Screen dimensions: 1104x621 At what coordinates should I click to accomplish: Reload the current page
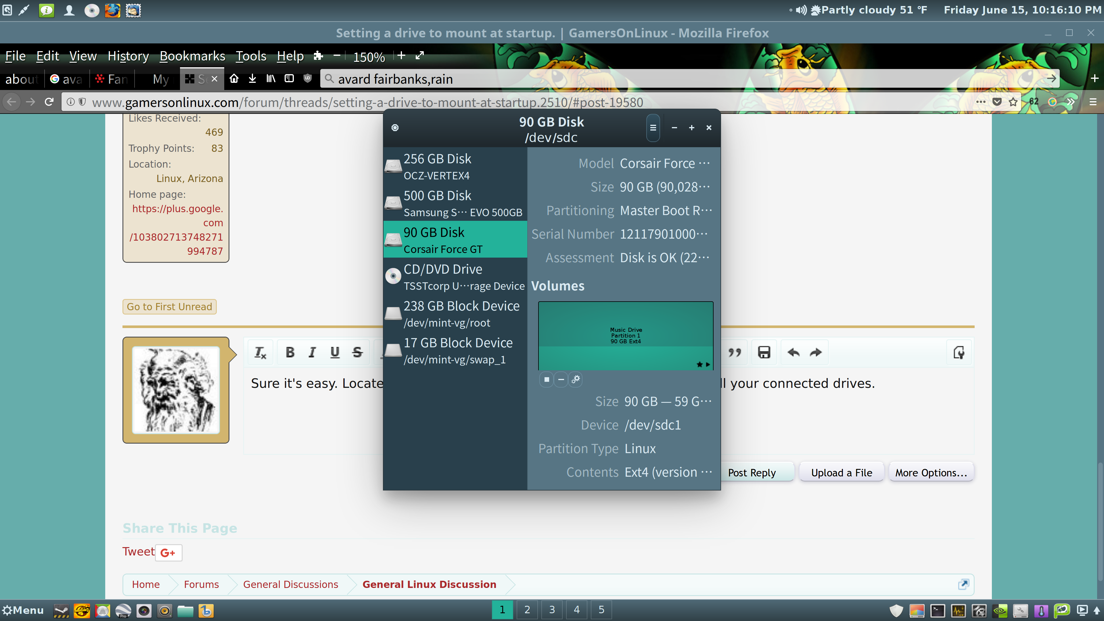point(49,102)
